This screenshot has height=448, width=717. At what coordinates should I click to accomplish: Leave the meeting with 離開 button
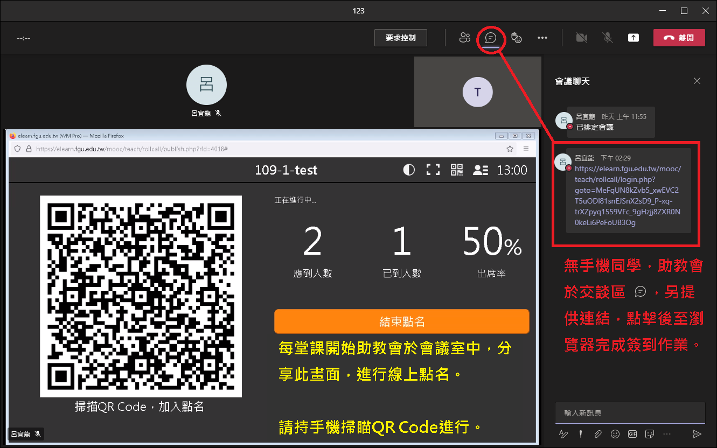(x=679, y=38)
